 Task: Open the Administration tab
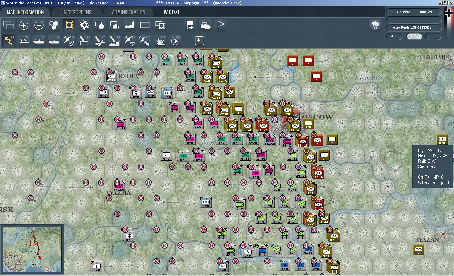point(128,12)
